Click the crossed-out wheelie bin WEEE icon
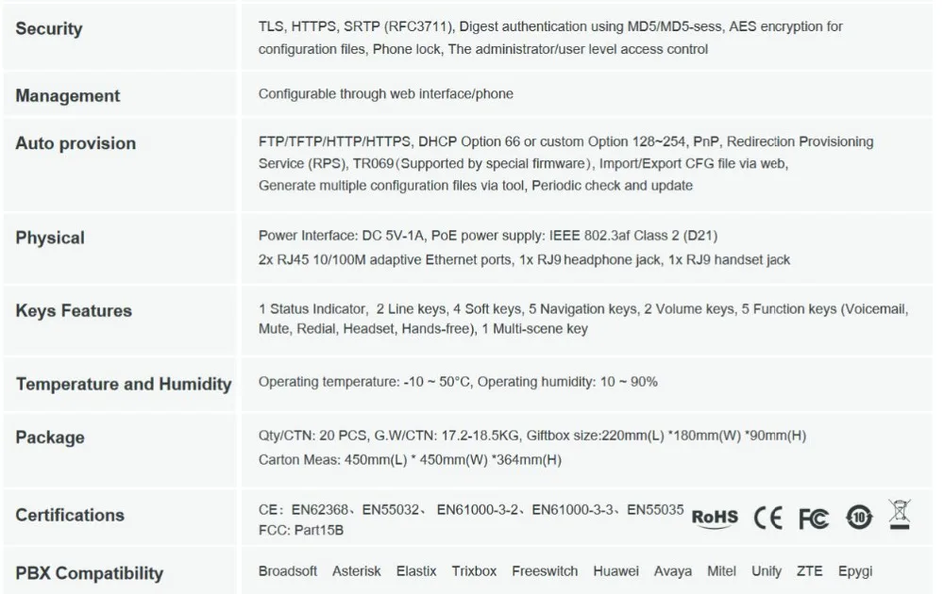This screenshot has width=944, height=594. click(x=900, y=515)
